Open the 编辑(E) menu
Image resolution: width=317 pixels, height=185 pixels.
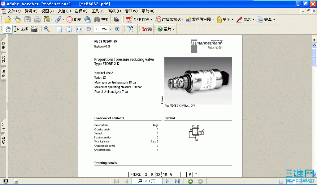31,11
